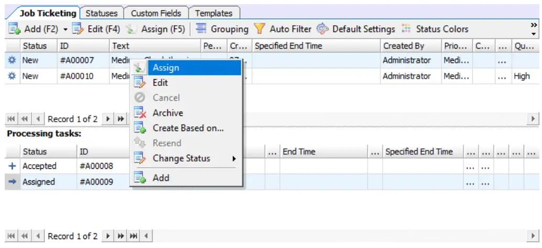This screenshot has height=248, width=542.
Task: Jump to next page in Job Ticketing navigator
Action: pyautogui.click(x=120, y=119)
